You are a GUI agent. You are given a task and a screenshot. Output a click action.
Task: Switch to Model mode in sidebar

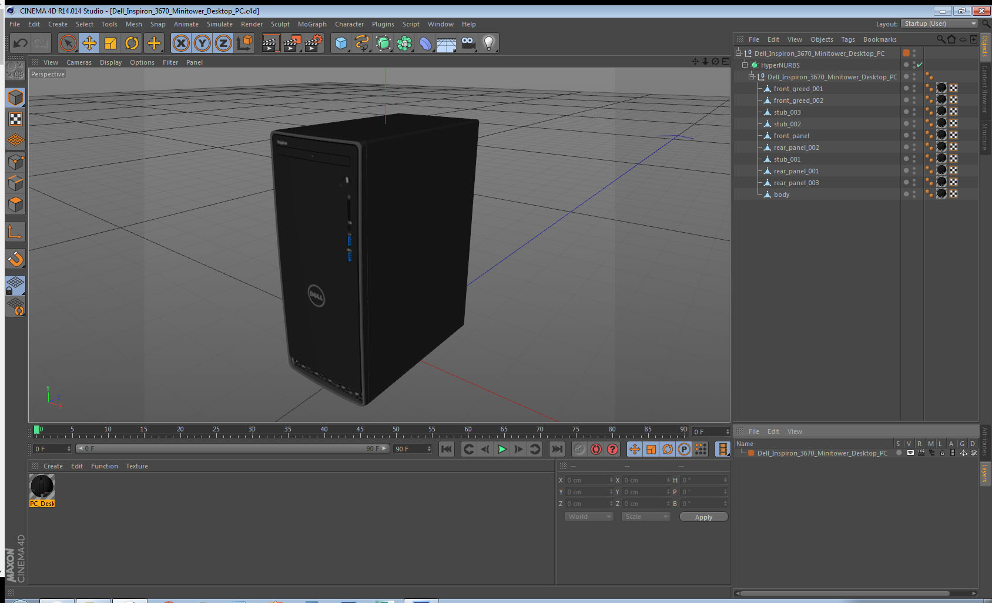tap(15, 98)
